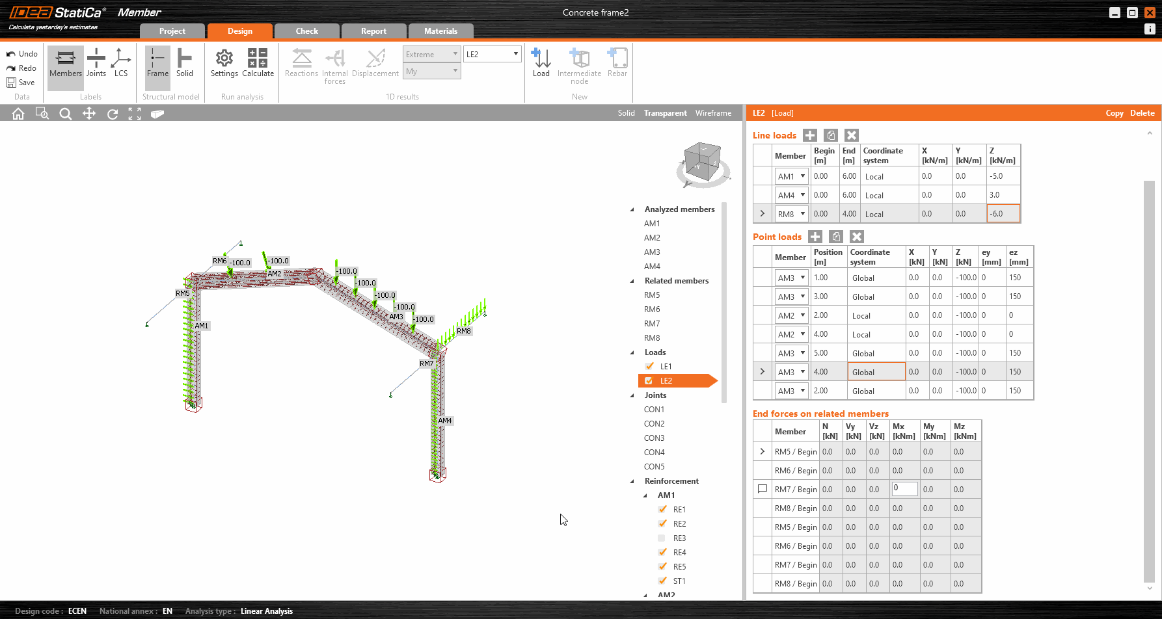Enable the RE3 reinforcement checkbox
1162x619 pixels.
point(662,538)
